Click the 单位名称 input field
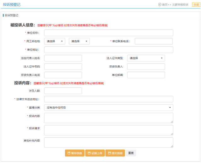The height and width of the screenshot is (163, 201). pyautogui.click(x=109, y=33)
